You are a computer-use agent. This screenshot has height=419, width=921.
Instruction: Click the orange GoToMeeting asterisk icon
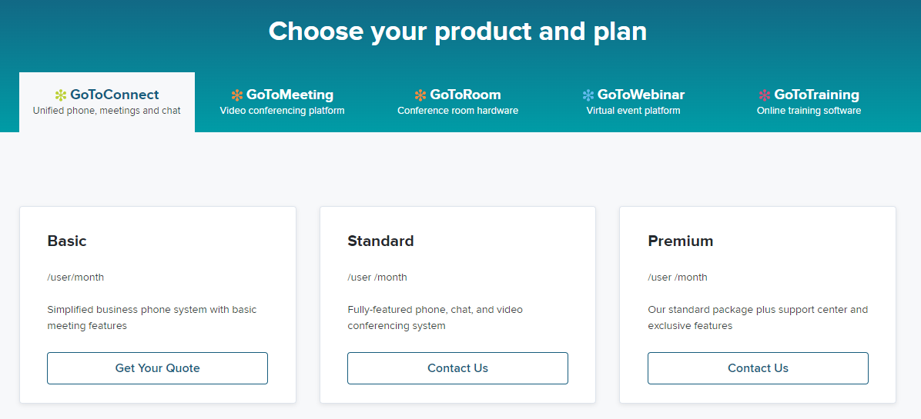pos(237,95)
